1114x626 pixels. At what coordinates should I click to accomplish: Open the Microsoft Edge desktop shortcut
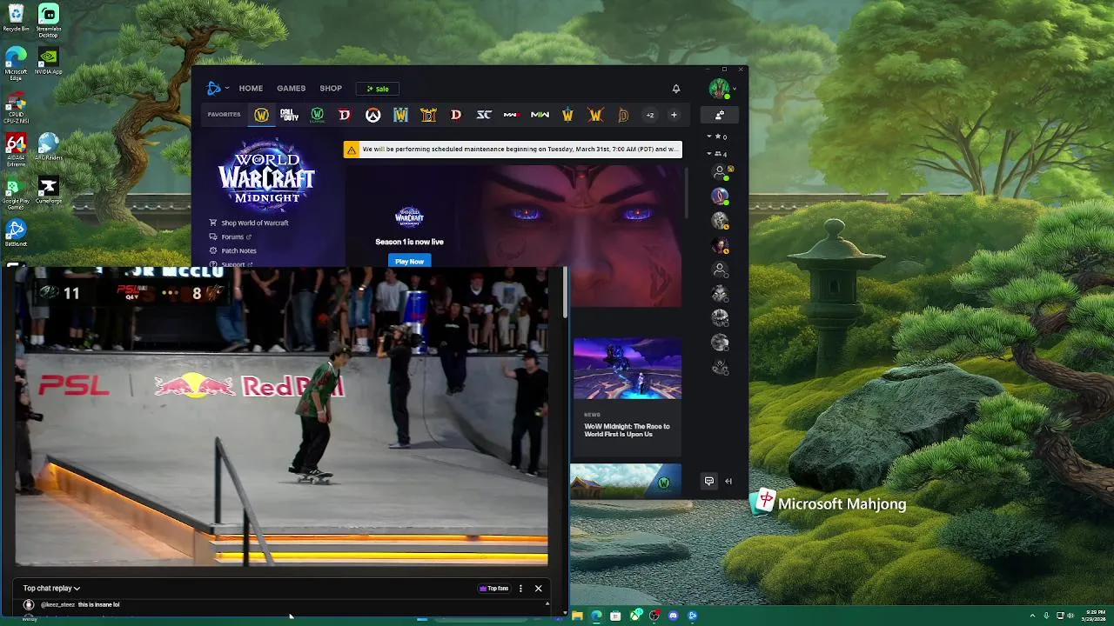pos(16,63)
